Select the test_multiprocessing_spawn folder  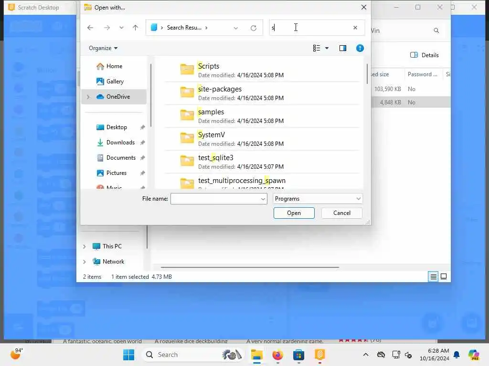point(262,182)
